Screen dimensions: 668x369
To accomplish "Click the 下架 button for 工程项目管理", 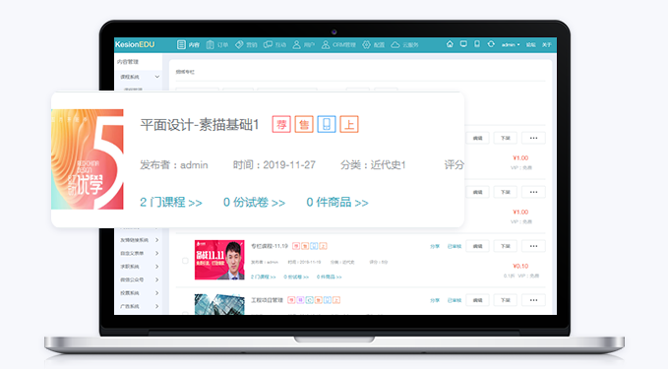I will point(506,300).
